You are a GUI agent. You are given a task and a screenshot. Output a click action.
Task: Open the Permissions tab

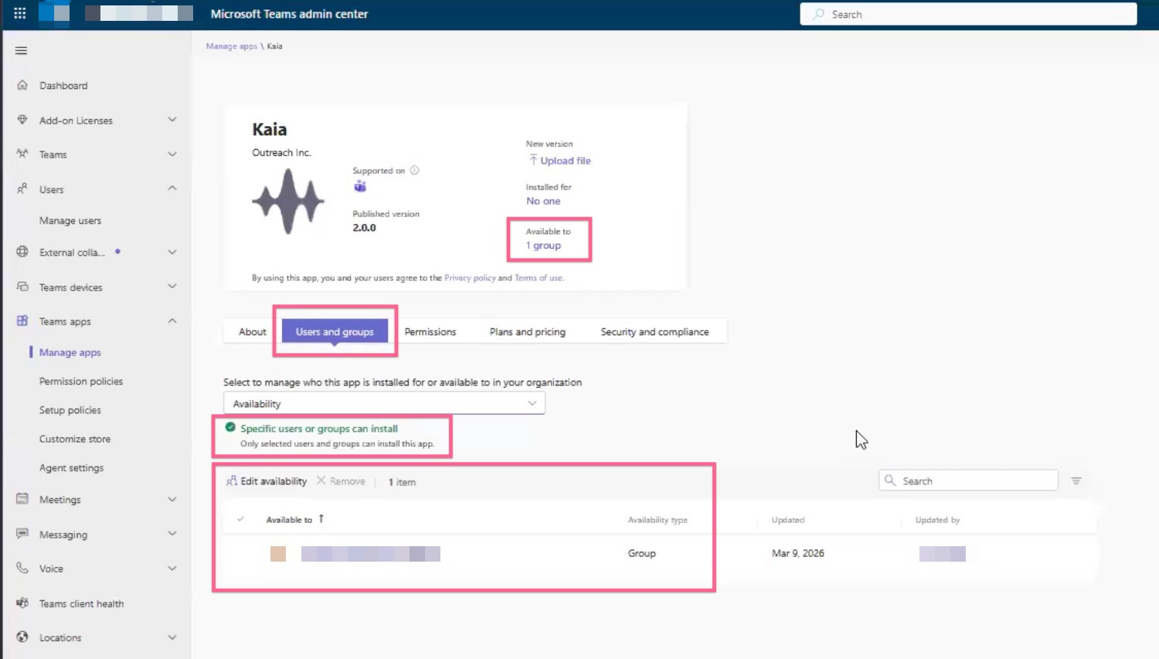coord(430,331)
